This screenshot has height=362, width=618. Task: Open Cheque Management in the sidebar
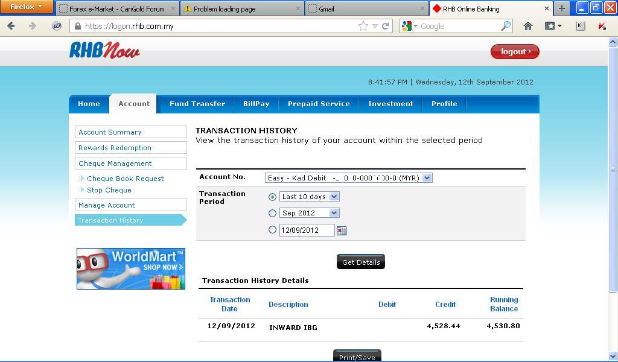pyautogui.click(x=131, y=164)
